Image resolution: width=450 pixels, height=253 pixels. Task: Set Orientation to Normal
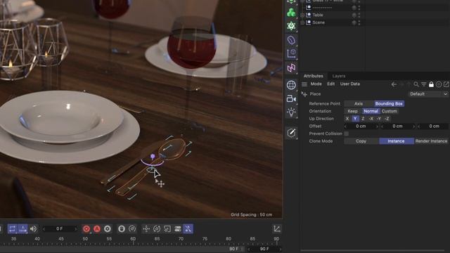click(x=371, y=111)
